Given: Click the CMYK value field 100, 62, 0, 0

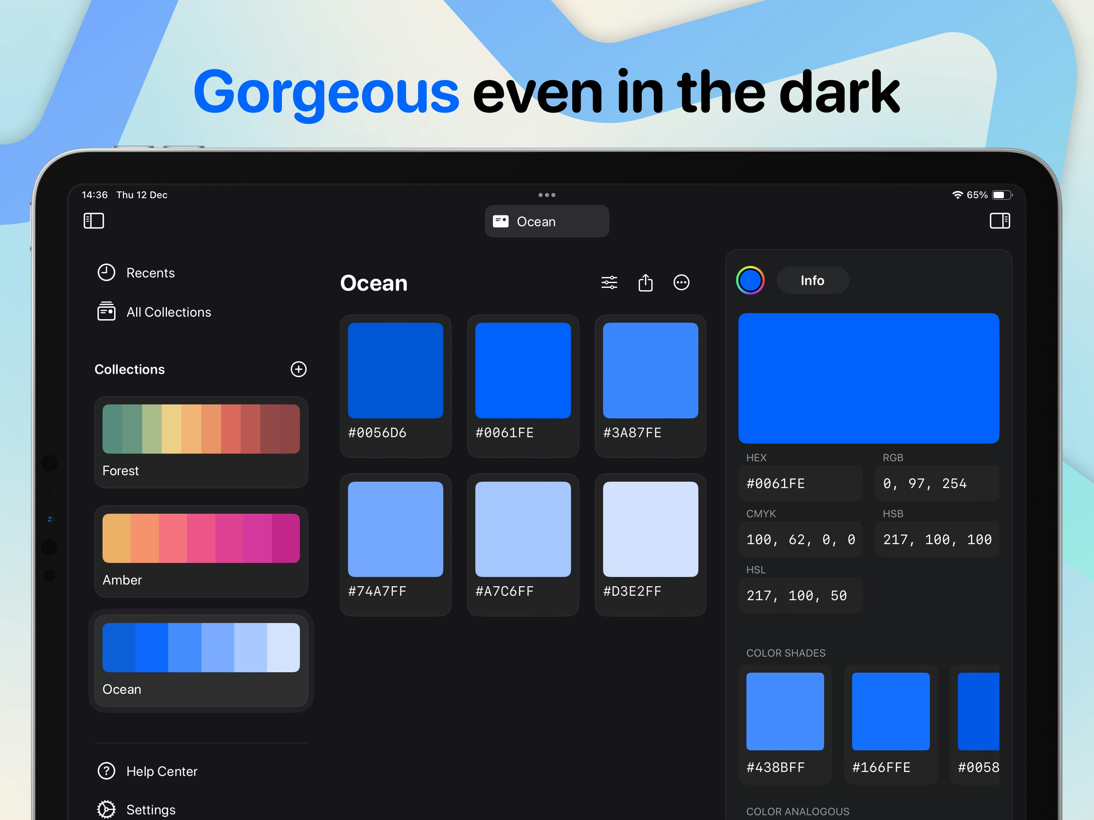Looking at the screenshot, I should point(800,539).
